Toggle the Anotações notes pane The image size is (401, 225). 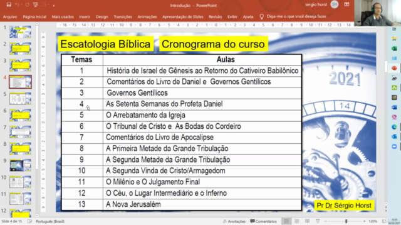[x=234, y=221]
